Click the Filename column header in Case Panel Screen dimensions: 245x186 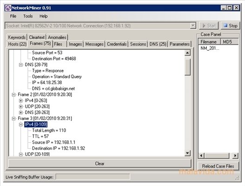click(x=209, y=42)
